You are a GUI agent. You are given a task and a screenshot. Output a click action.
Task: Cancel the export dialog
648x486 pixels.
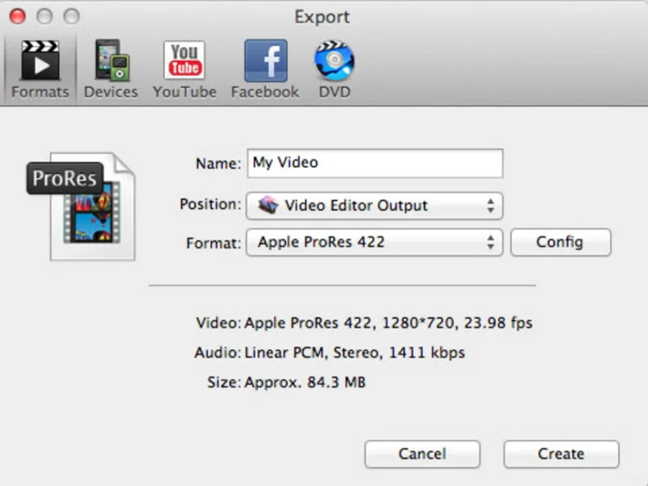[x=422, y=454]
